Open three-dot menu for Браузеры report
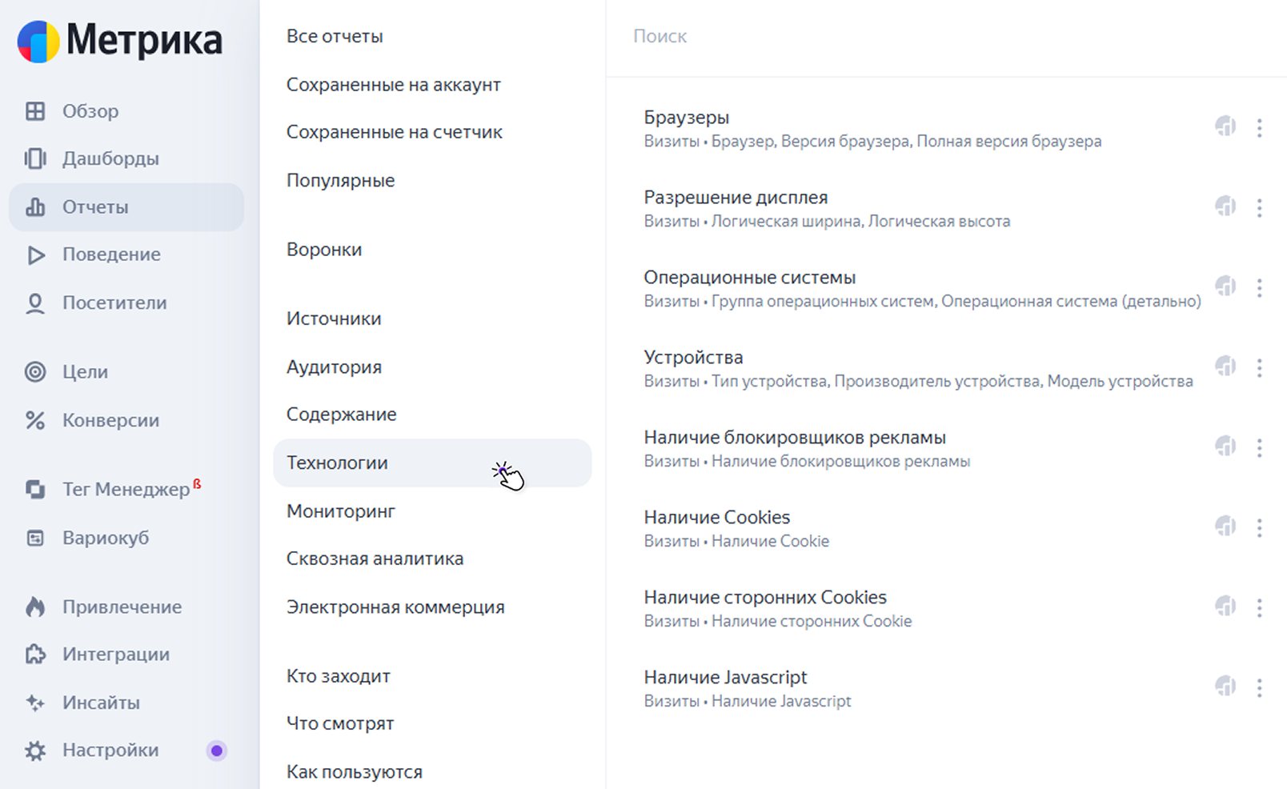This screenshot has height=789, width=1287. click(1259, 128)
